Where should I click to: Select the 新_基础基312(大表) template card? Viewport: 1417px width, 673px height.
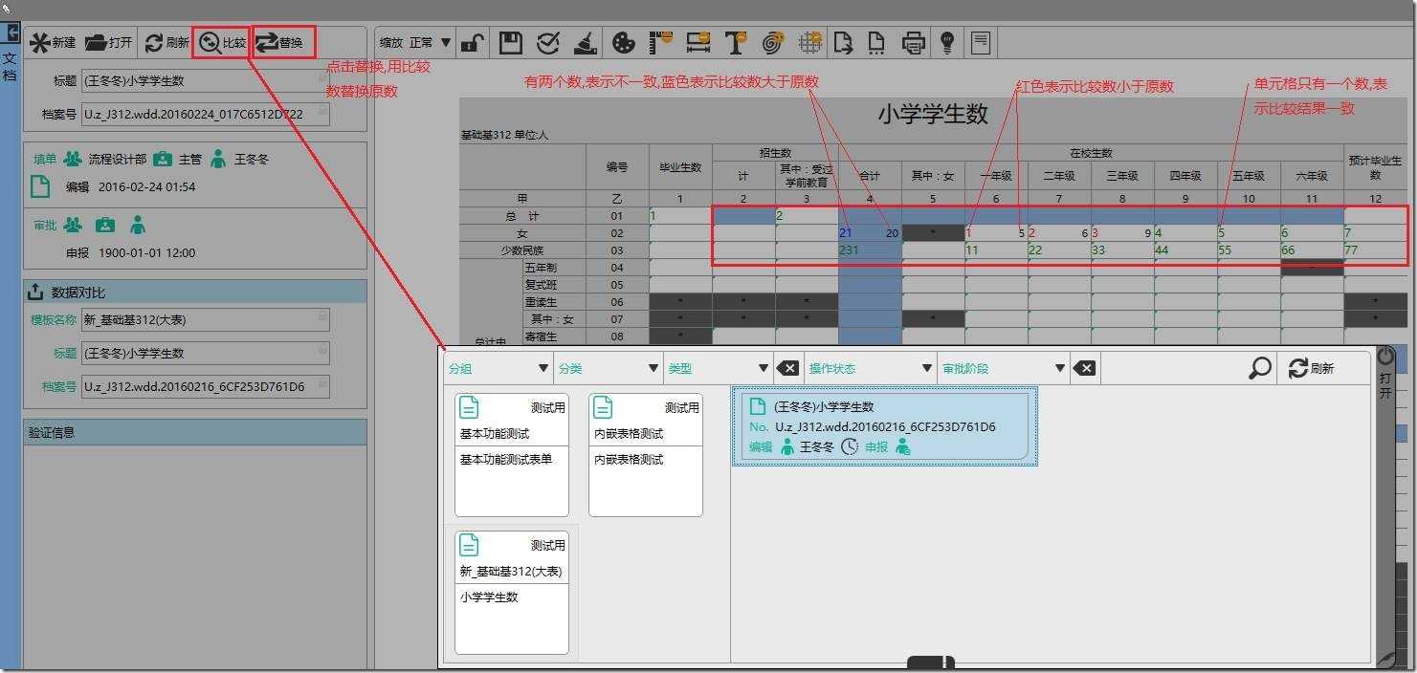click(x=512, y=593)
